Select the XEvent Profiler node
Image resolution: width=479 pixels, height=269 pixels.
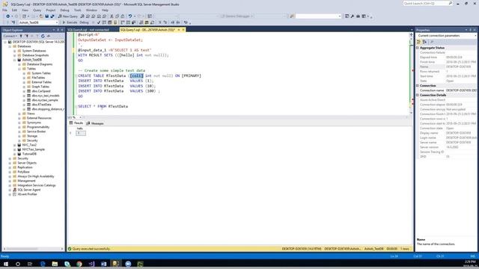(x=27, y=194)
